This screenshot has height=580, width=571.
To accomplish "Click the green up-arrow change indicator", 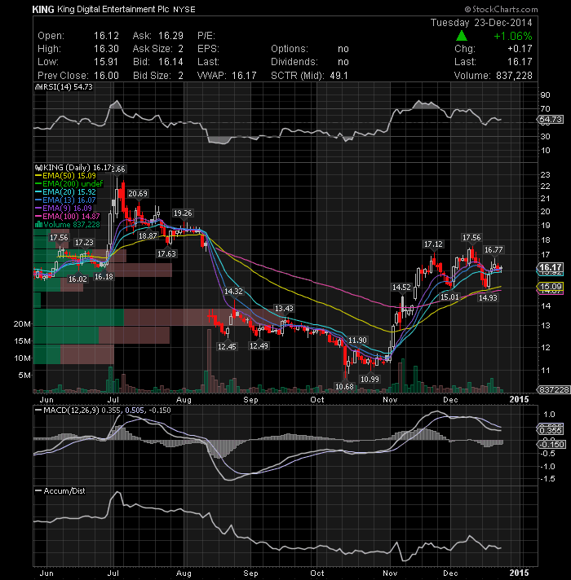I will (461, 36).
